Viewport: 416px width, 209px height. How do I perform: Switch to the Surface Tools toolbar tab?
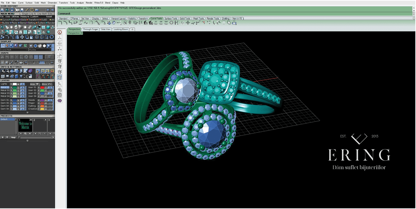point(171,18)
